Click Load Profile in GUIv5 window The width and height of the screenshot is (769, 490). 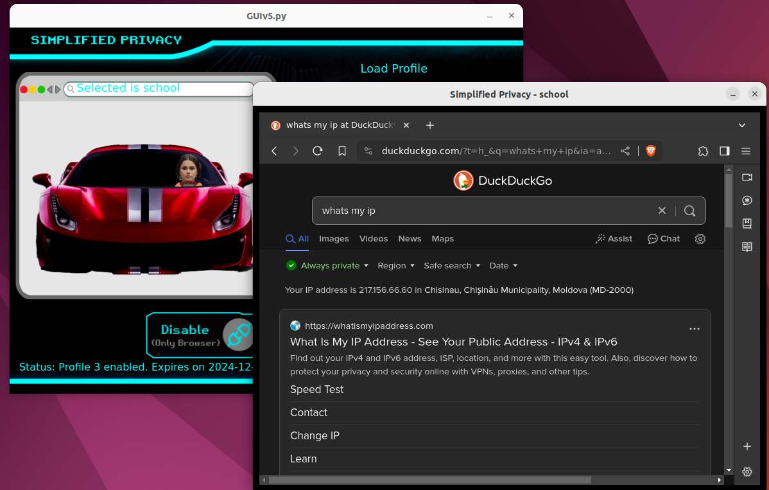click(x=394, y=69)
